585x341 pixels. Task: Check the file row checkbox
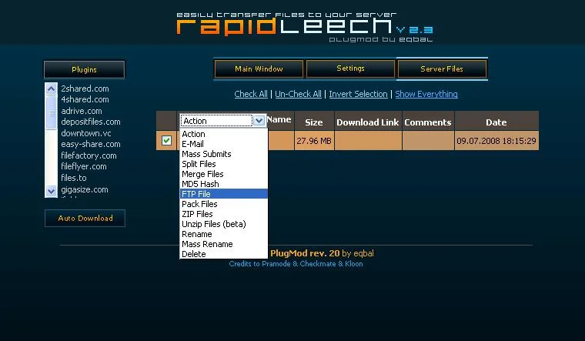166,141
